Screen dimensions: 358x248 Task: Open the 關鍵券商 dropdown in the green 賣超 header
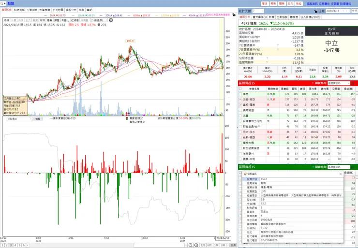pos(339,167)
